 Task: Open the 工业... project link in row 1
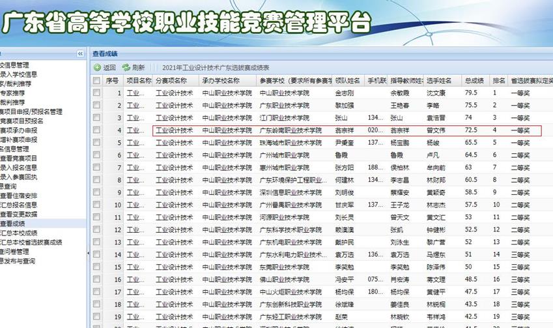[x=135, y=93]
